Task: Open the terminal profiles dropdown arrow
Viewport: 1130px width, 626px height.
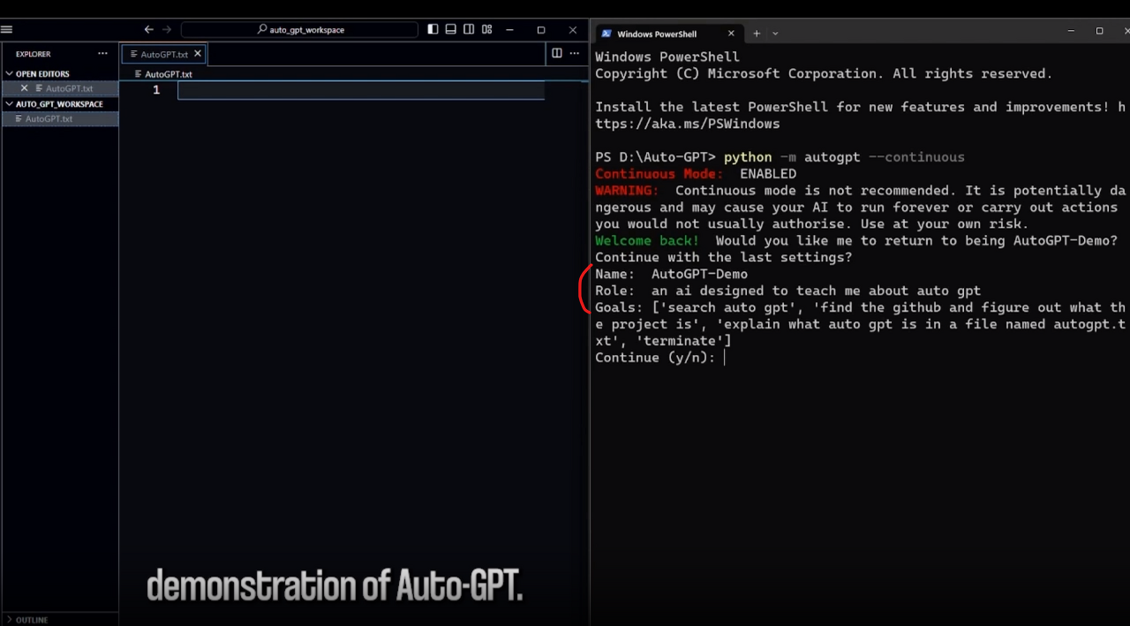Action: pos(775,34)
